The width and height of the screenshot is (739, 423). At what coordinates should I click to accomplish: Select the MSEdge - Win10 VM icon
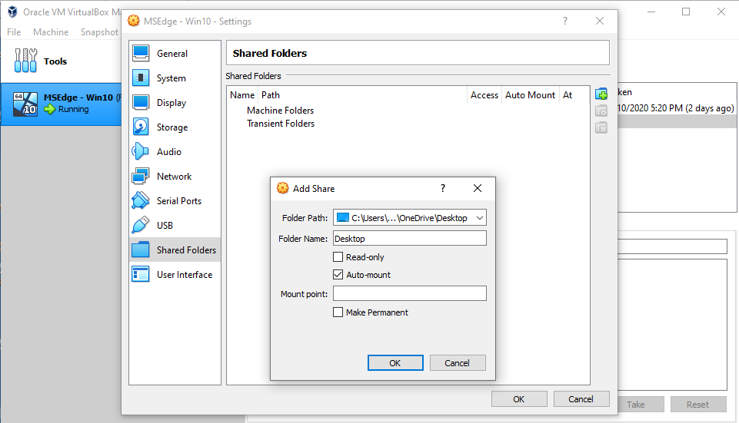pos(25,104)
